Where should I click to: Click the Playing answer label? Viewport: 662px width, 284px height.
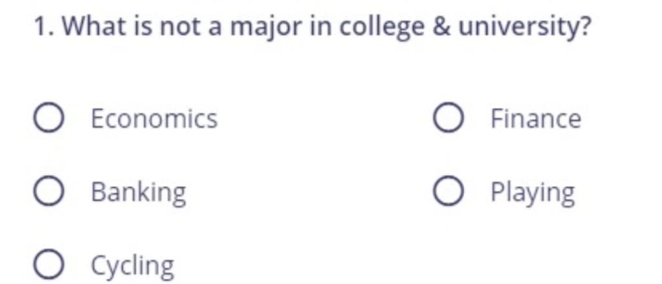[x=533, y=193]
